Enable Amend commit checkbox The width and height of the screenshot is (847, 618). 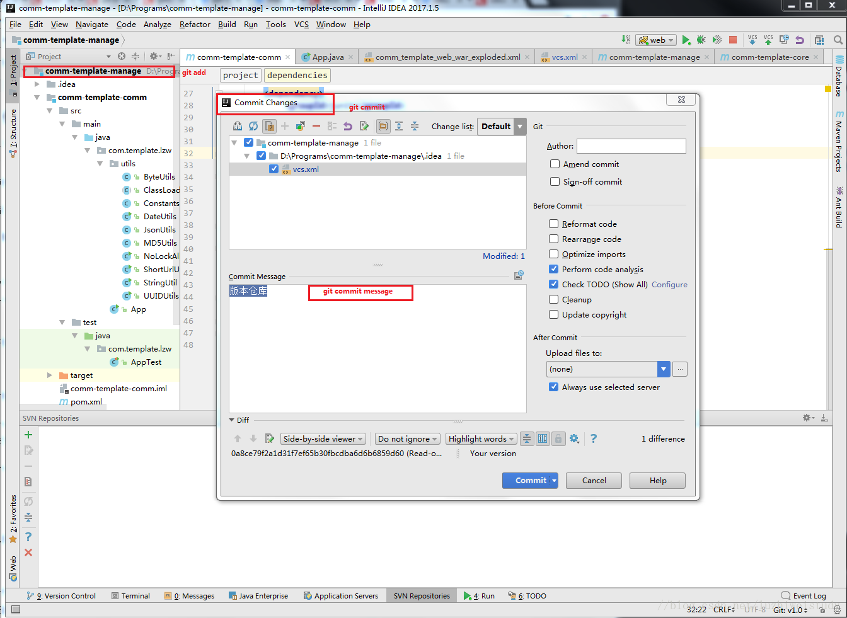point(555,164)
